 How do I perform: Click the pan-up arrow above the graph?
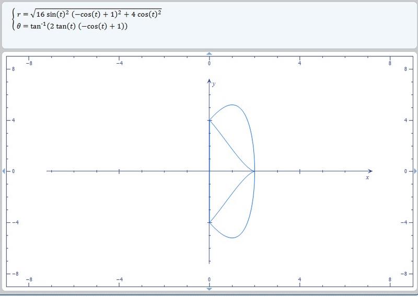[209, 54]
